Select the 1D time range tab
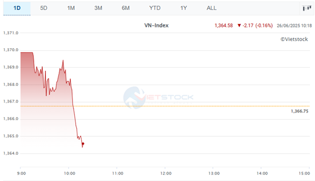The height and width of the screenshot is (181, 315). click(x=17, y=8)
